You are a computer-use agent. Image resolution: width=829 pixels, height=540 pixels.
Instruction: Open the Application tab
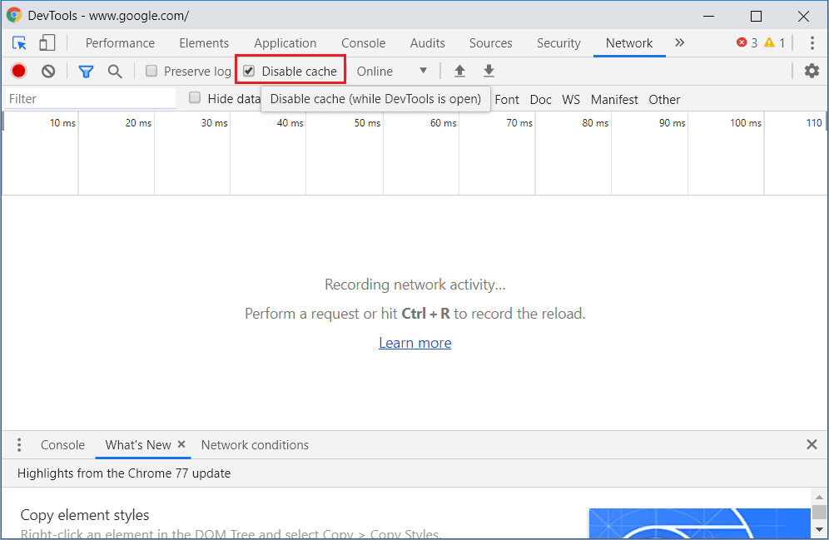tap(285, 42)
